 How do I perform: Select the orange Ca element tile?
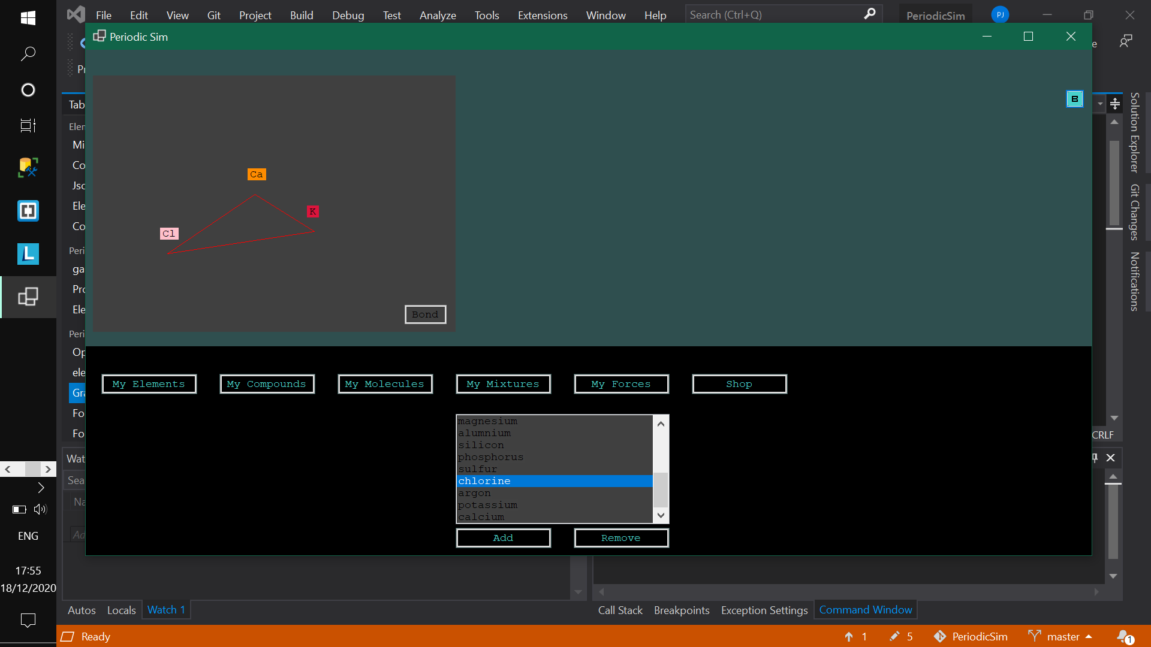[x=257, y=174]
